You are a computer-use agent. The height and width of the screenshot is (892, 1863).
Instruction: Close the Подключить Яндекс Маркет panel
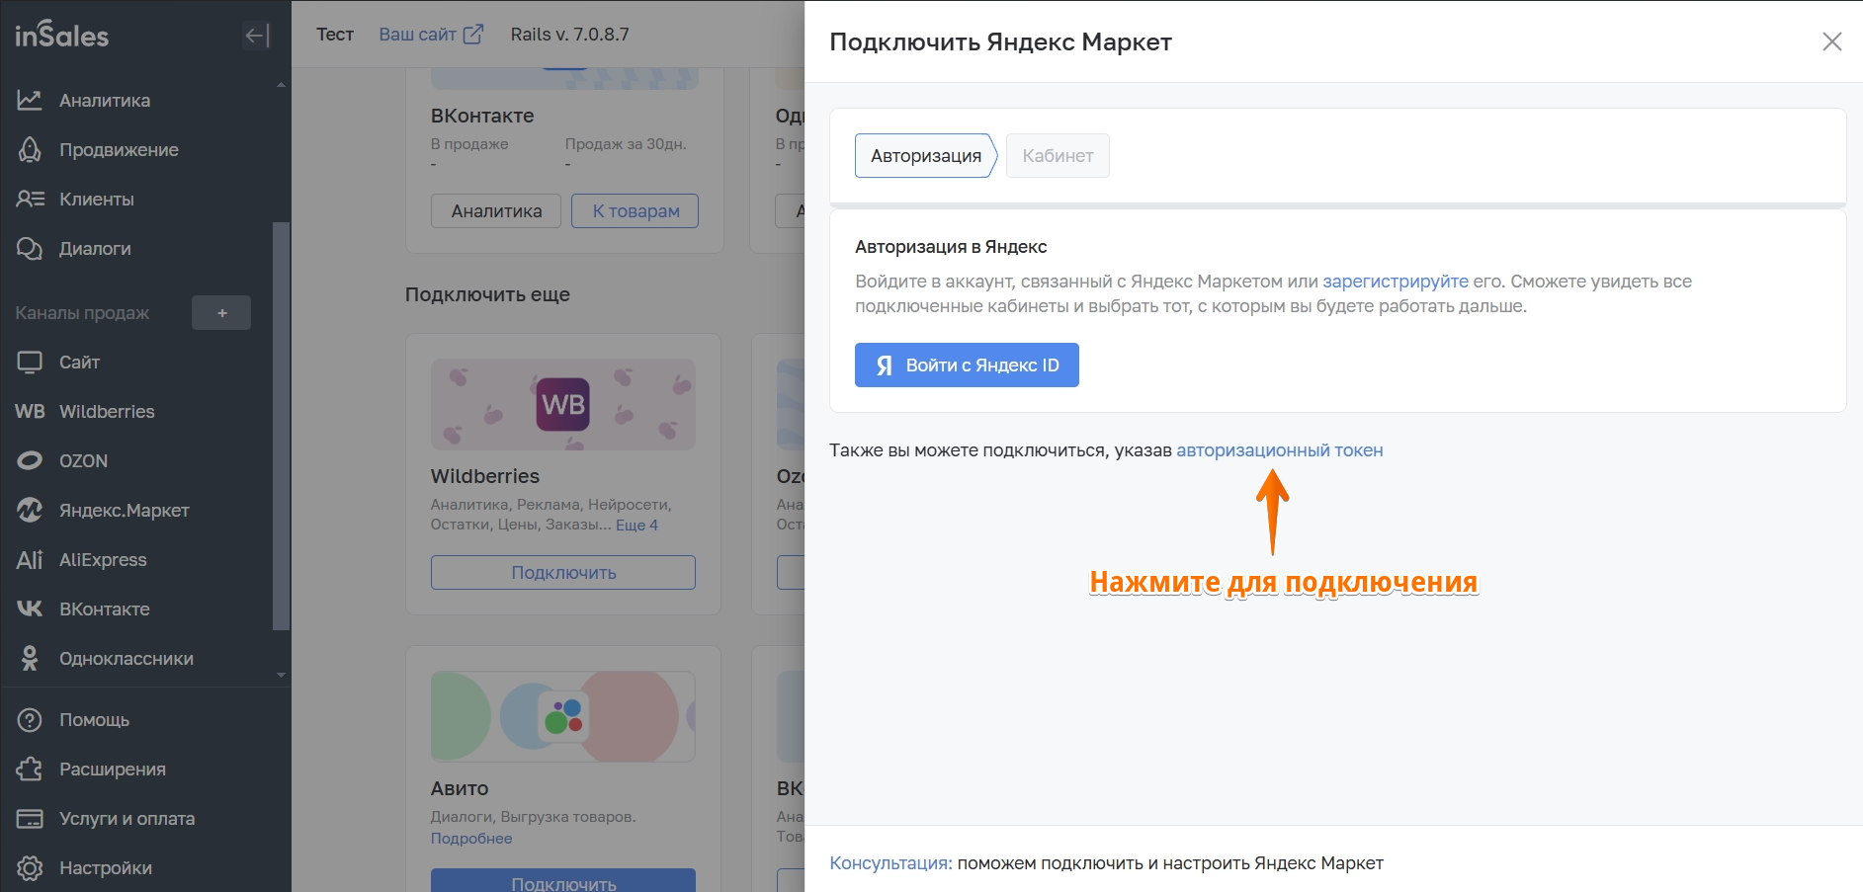click(x=1831, y=41)
